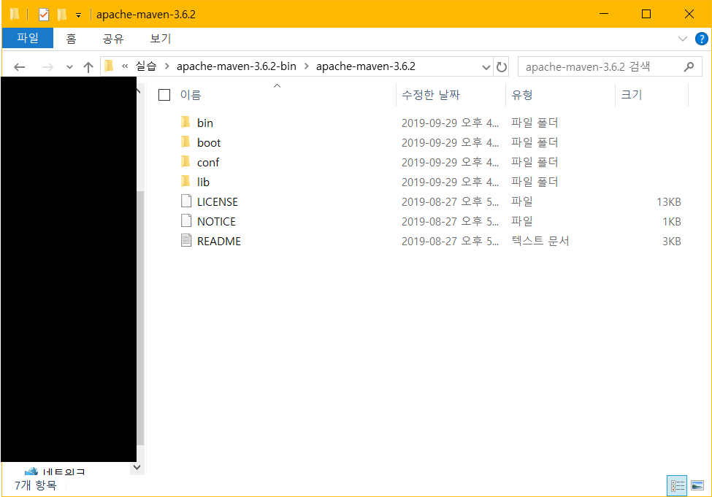Switch to large icons view layout

(697, 486)
